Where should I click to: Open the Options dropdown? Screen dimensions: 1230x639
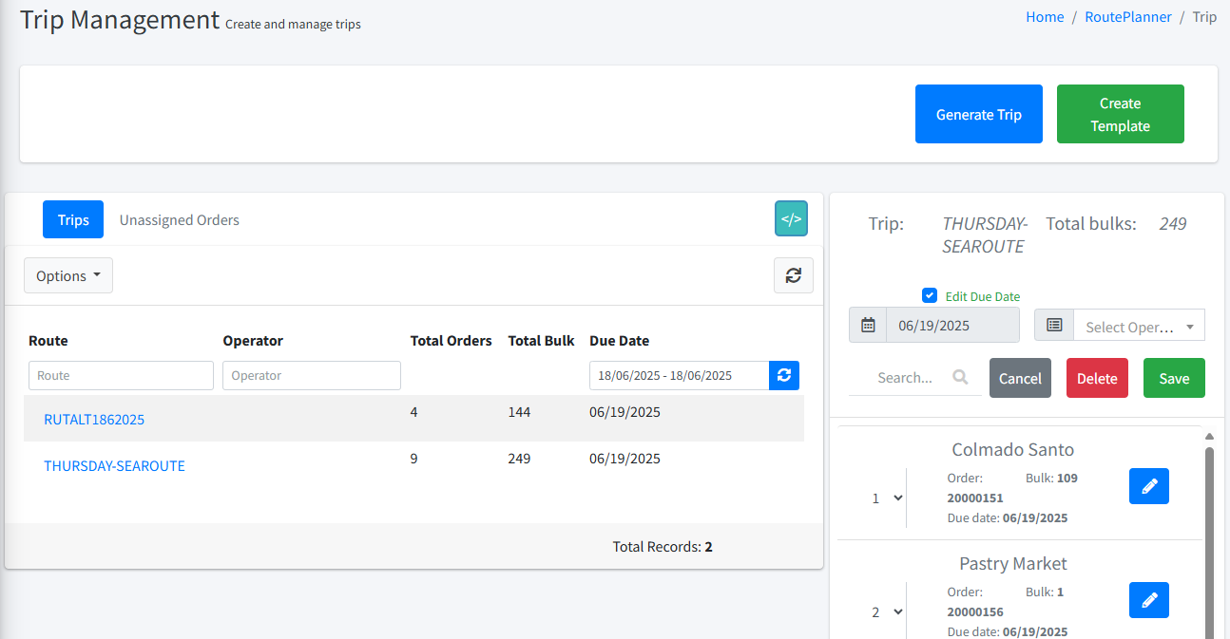pyautogui.click(x=68, y=275)
